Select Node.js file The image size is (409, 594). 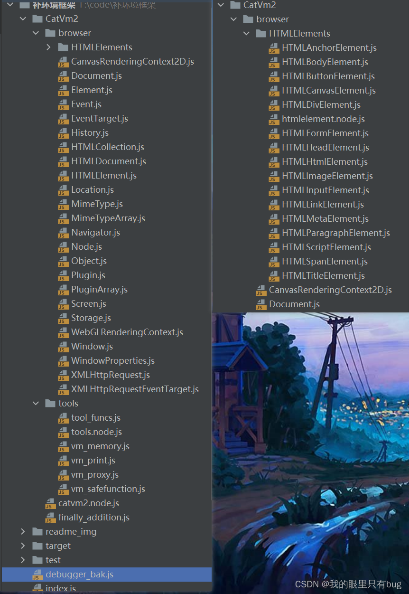pyautogui.click(x=87, y=247)
